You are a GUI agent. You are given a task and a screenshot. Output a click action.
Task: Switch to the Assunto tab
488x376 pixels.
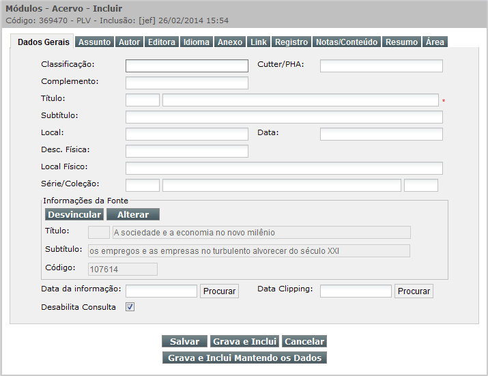click(x=94, y=42)
